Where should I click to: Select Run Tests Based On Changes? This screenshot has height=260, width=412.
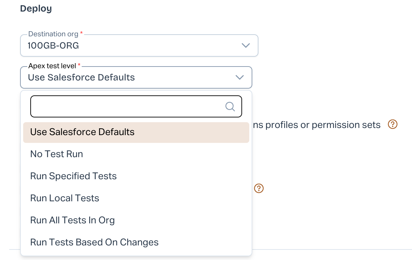point(94,242)
